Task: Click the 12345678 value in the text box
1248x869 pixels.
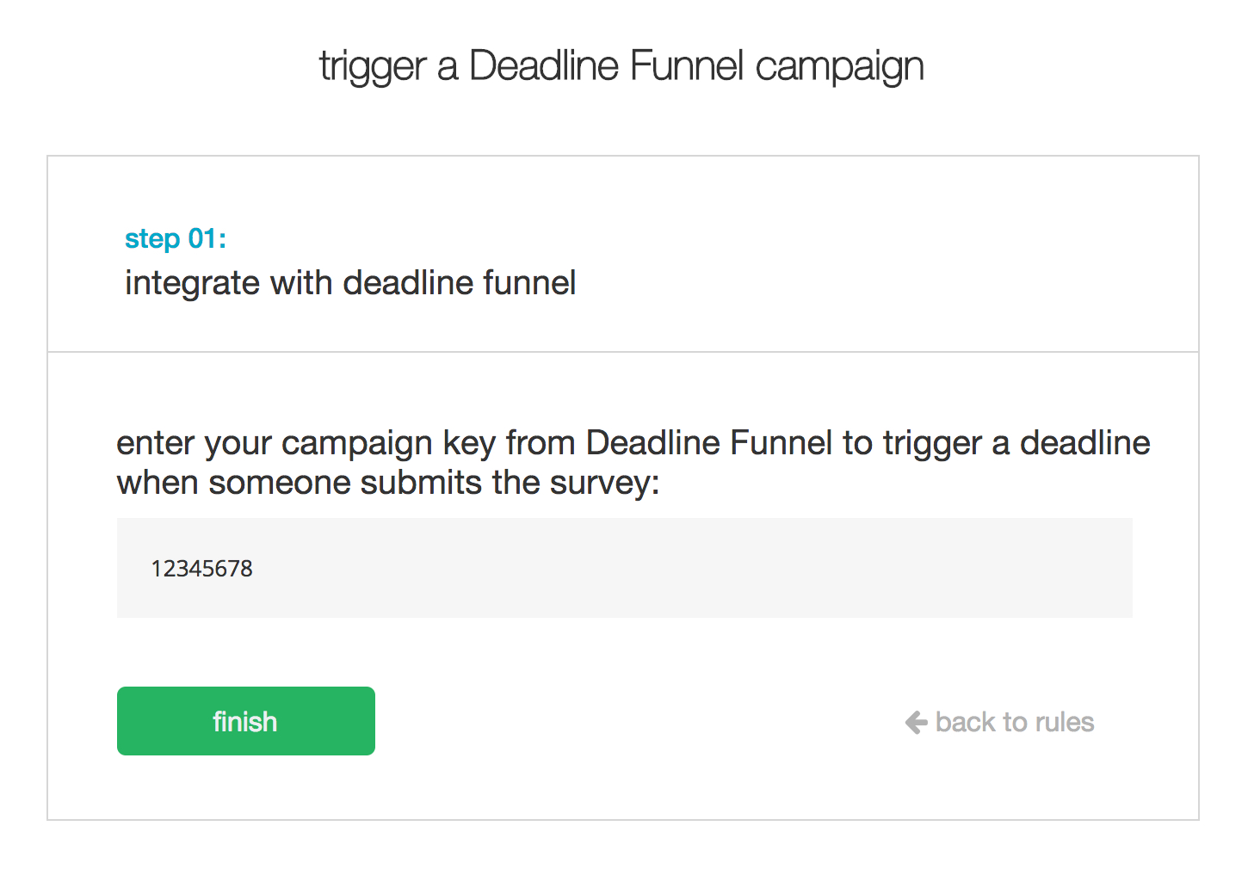Action: click(x=202, y=569)
